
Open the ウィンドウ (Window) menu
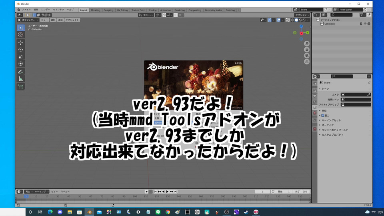click(x=58, y=10)
